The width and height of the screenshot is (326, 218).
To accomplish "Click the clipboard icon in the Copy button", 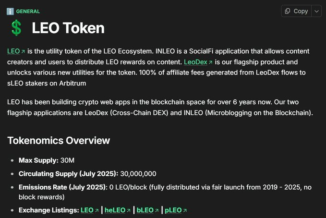I will 287,11.
